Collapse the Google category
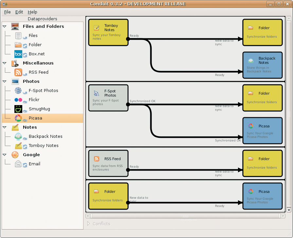The width and height of the screenshot is (293, 238). pyautogui.click(x=5, y=155)
